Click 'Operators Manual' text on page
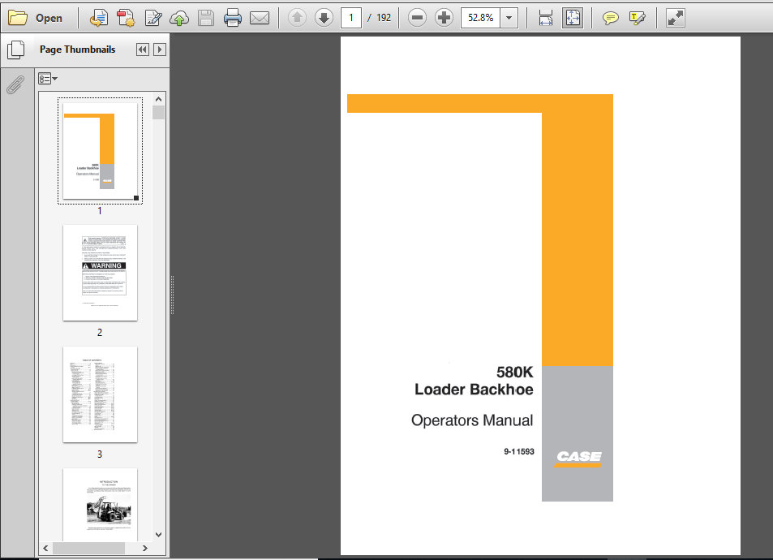Viewport: 773px width, 560px height. (472, 420)
